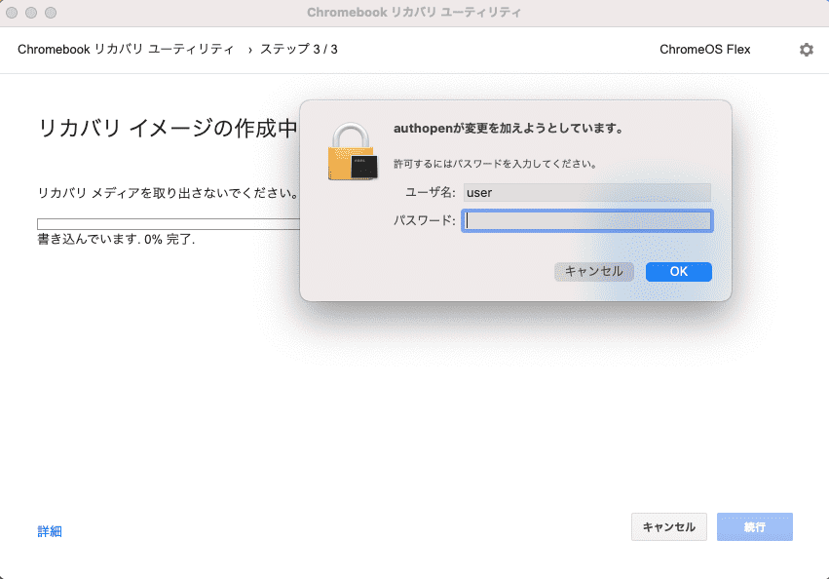
Task: Click the breadcrumb chevron separator
Action: point(250,51)
